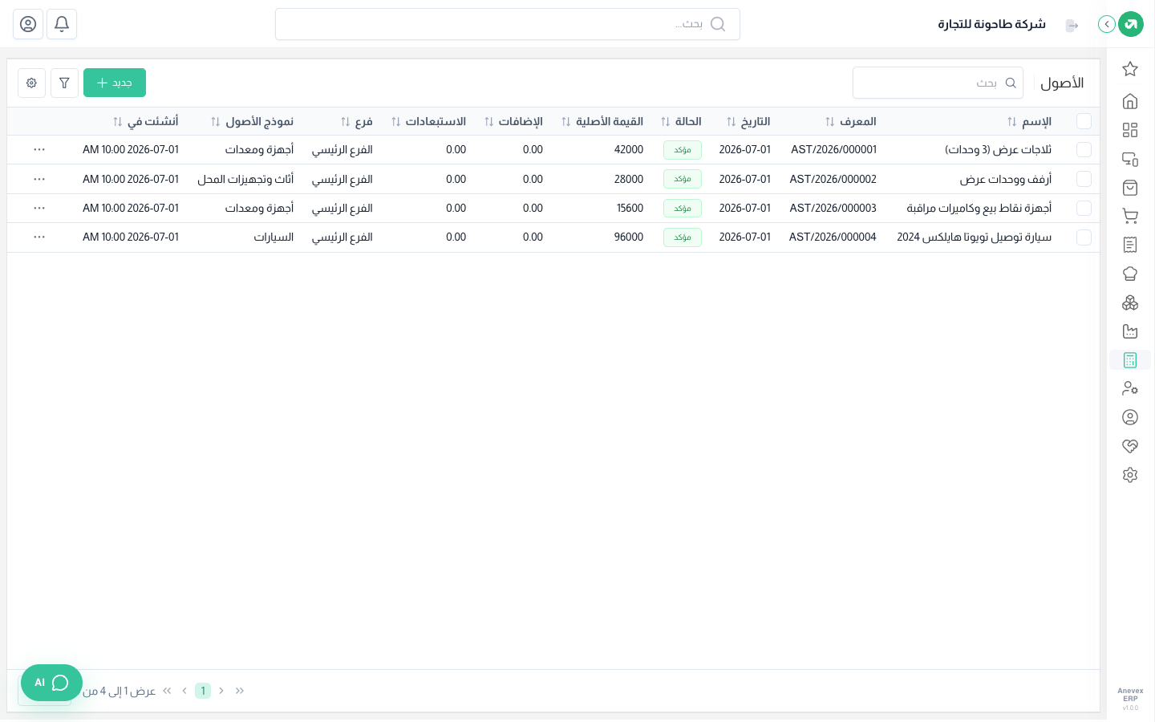Open the stacked cubes inventory icon
The image size is (1155, 722).
pyautogui.click(x=1130, y=302)
